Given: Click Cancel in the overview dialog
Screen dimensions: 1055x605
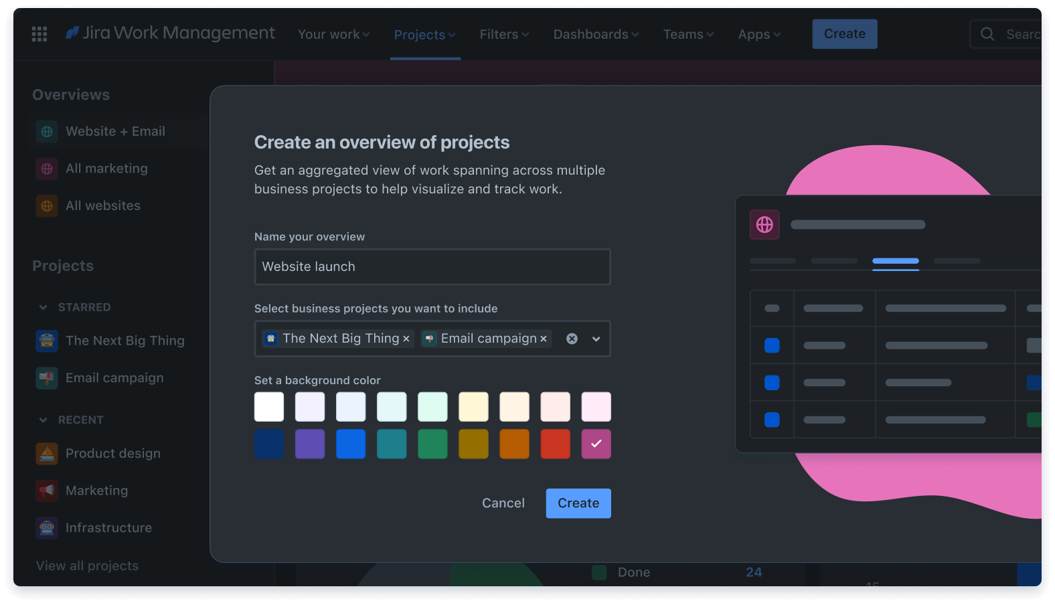Looking at the screenshot, I should click(503, 503).
